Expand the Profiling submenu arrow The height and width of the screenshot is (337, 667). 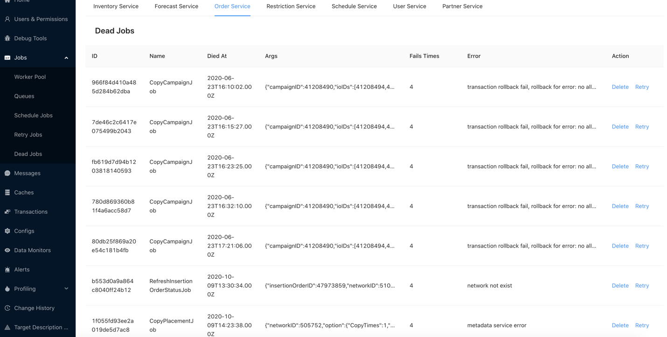pyautogui.click(x=66, y=289)
